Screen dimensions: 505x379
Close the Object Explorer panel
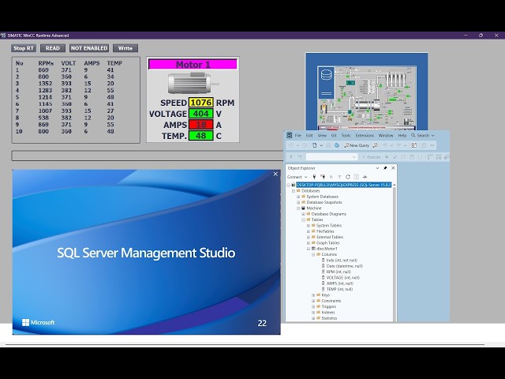393,168
